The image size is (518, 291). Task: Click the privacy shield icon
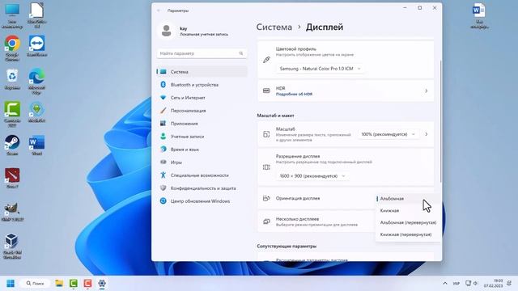[x=163, y=188]
